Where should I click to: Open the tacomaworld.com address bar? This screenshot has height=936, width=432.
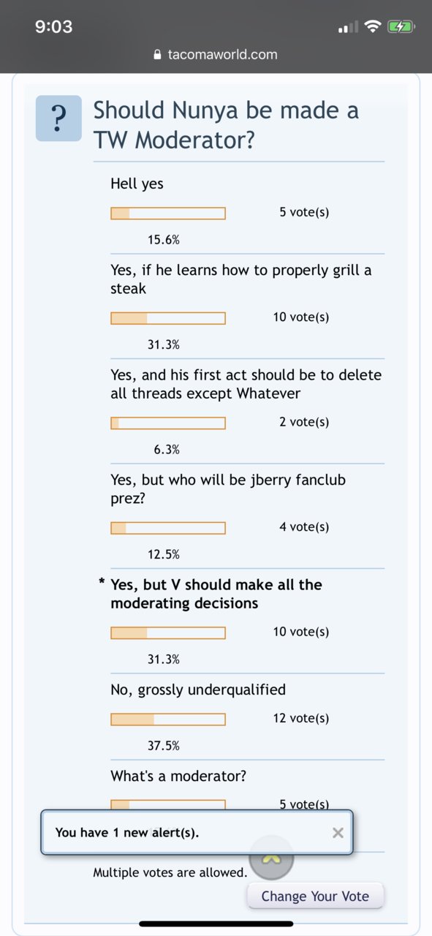pos(216,55)
